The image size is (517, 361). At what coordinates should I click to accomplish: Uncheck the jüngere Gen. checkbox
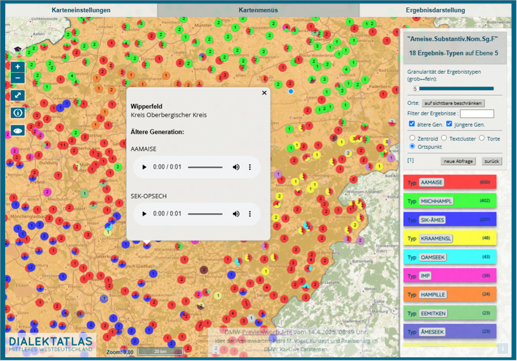click(449, 124)
